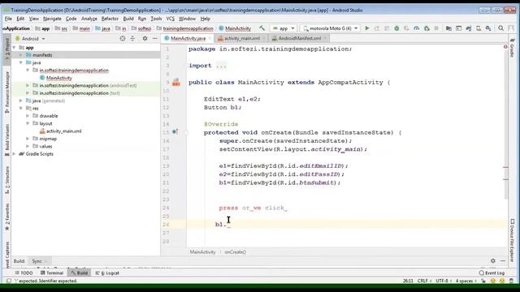
Task: Open the Project tool window side tab
Action: click(7, 50)
